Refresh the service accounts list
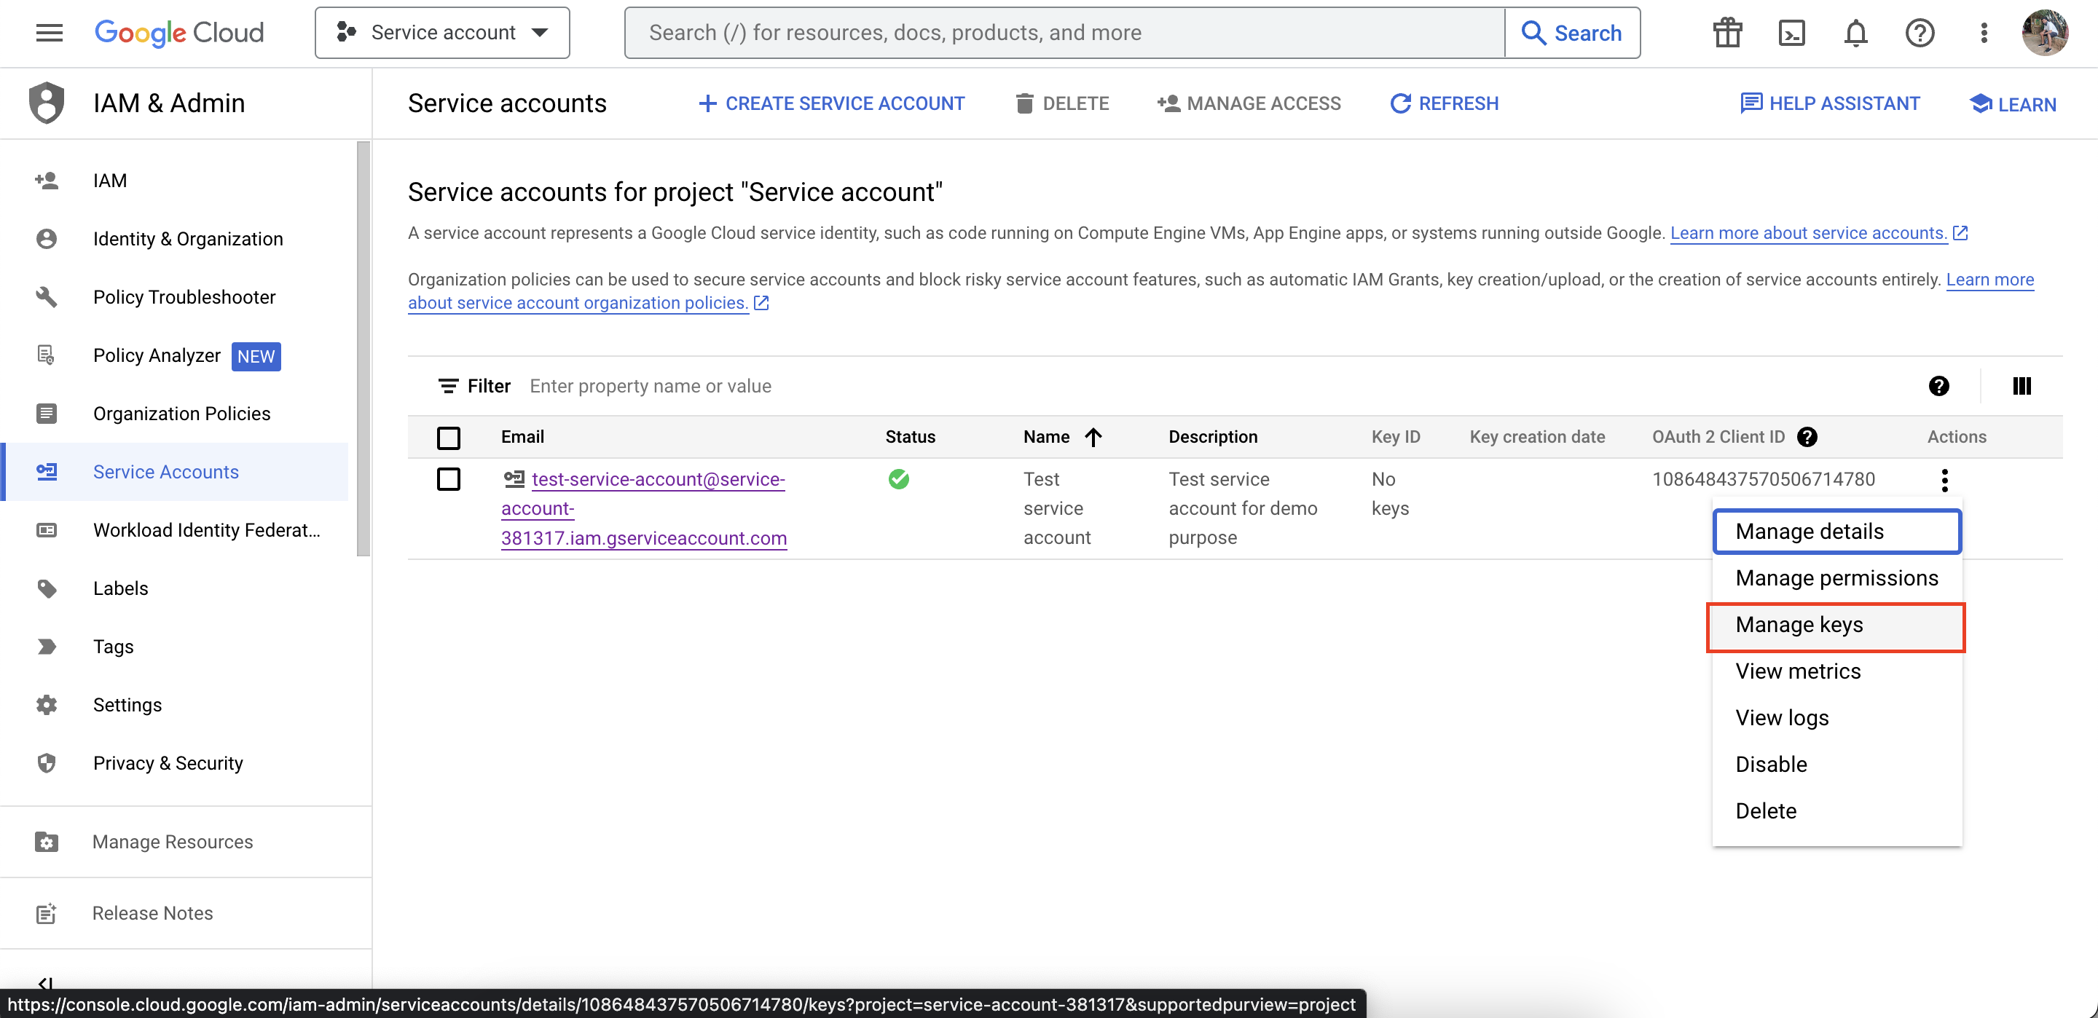This screenshot has height=1018, width=2098. point(1444,103)
